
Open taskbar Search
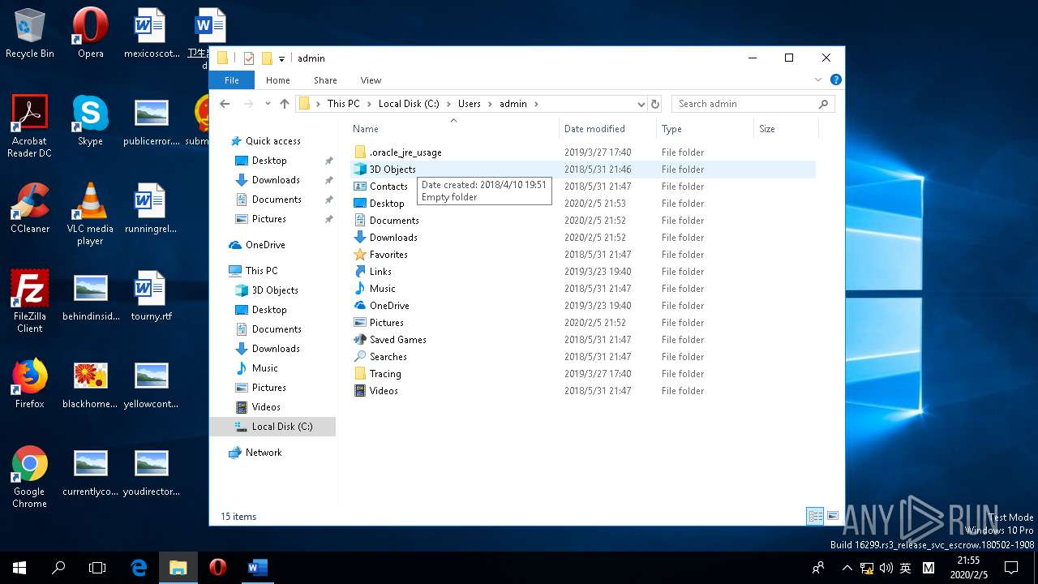58,568
